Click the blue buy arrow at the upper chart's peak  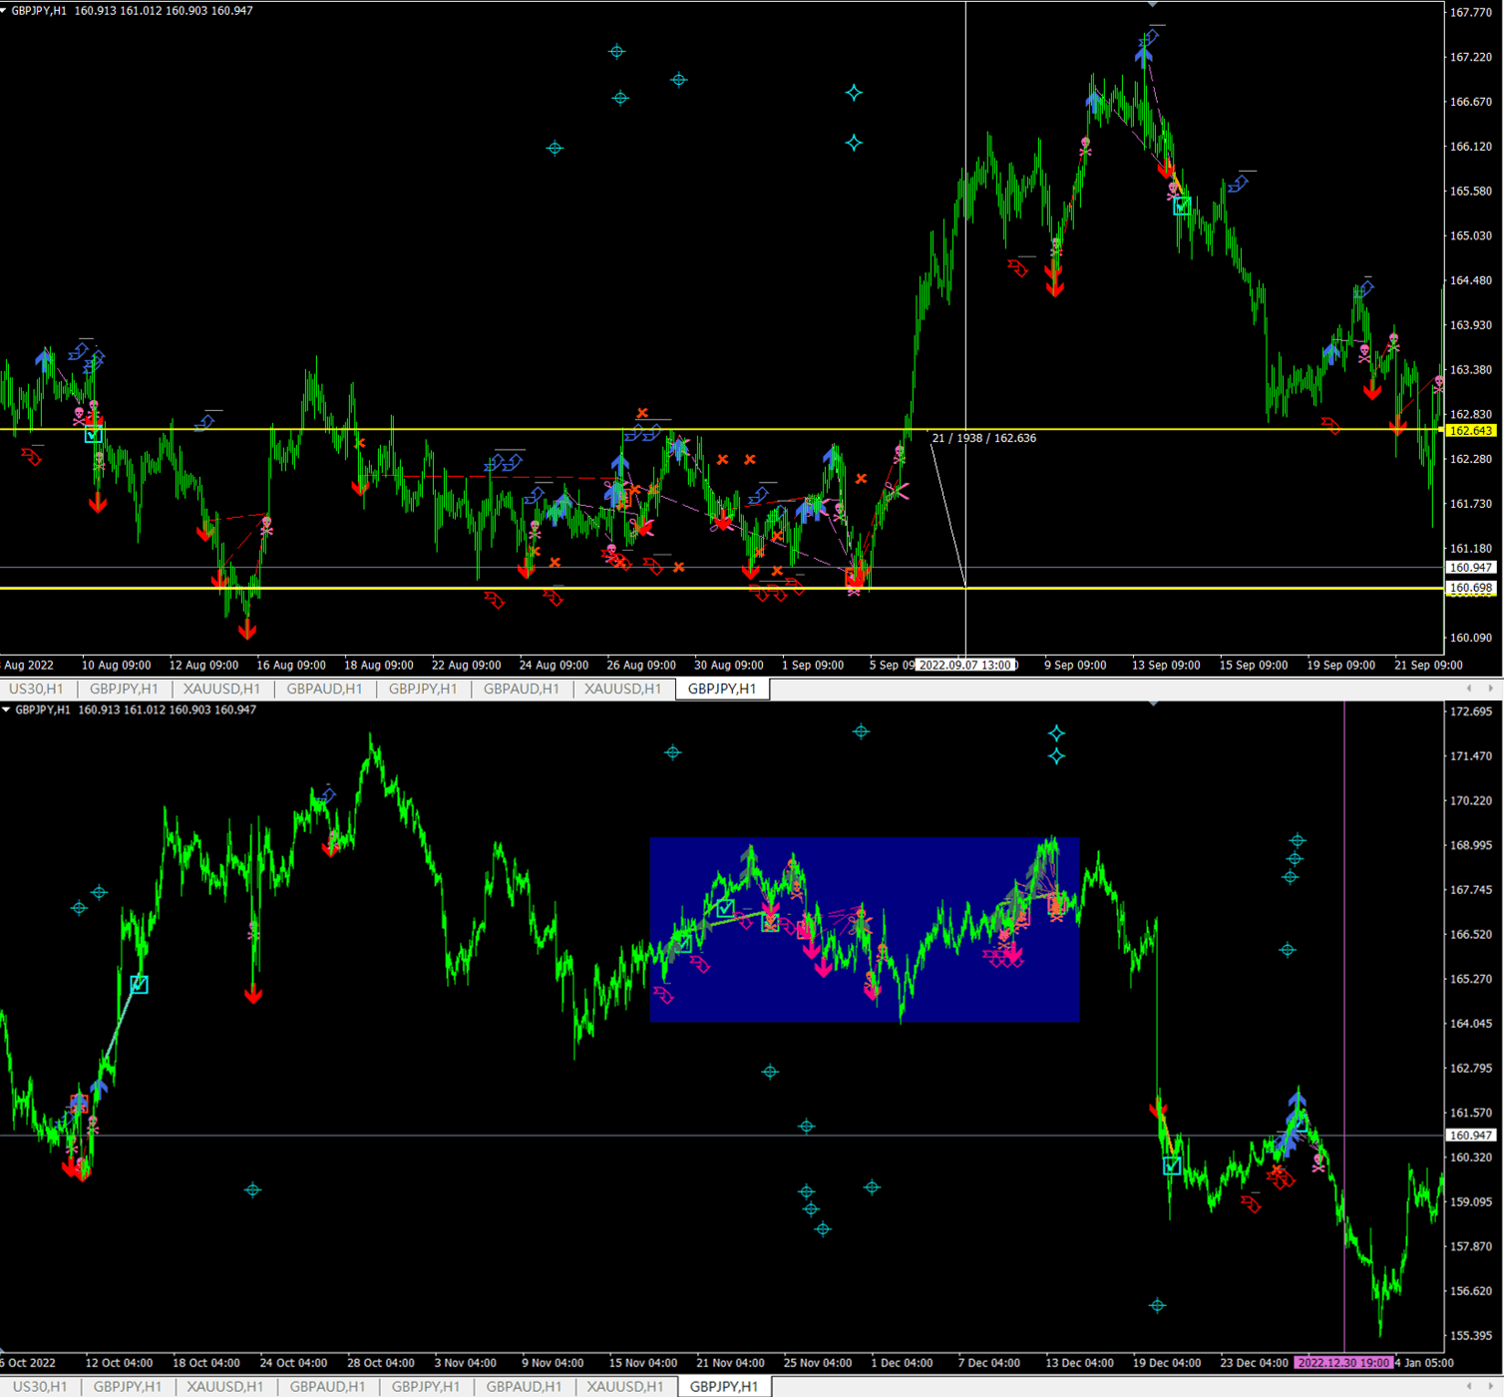pos(1143,54)
